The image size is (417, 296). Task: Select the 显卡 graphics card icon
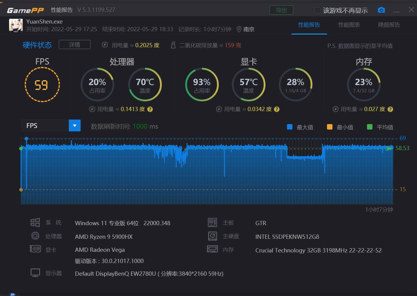(35, 249)
